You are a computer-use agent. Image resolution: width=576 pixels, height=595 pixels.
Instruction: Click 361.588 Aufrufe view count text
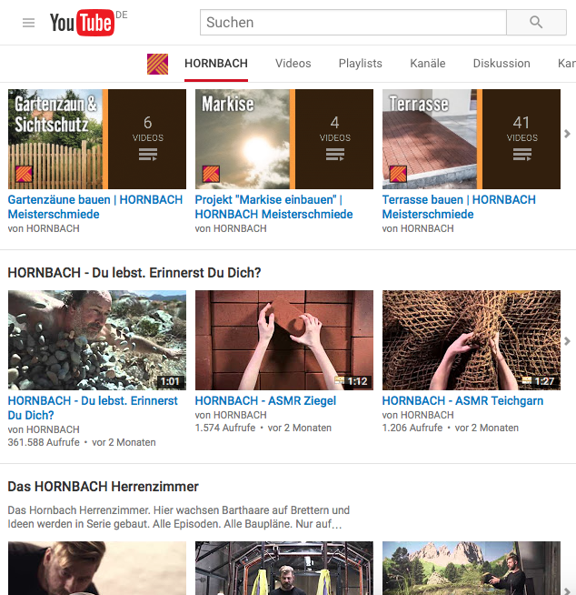coord(44,442)
